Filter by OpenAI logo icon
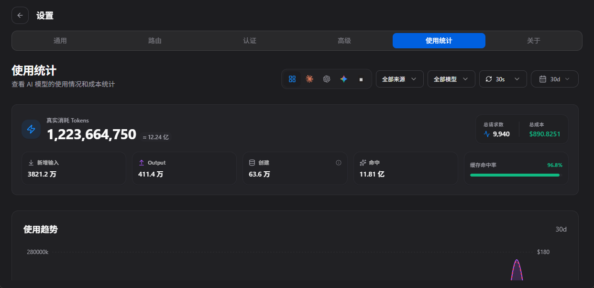The height and width of the screenshot is (288, 594). 327,79
